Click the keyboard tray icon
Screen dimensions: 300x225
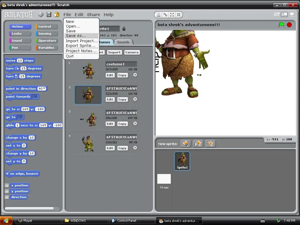pos(263,221)
